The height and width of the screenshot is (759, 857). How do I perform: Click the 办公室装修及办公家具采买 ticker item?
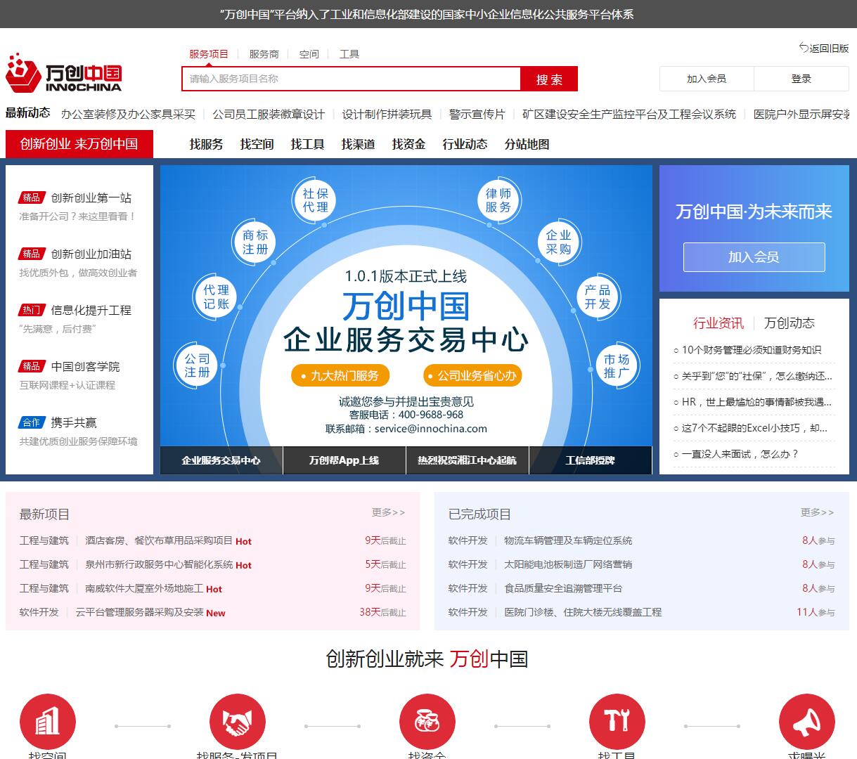pos(128,114)
